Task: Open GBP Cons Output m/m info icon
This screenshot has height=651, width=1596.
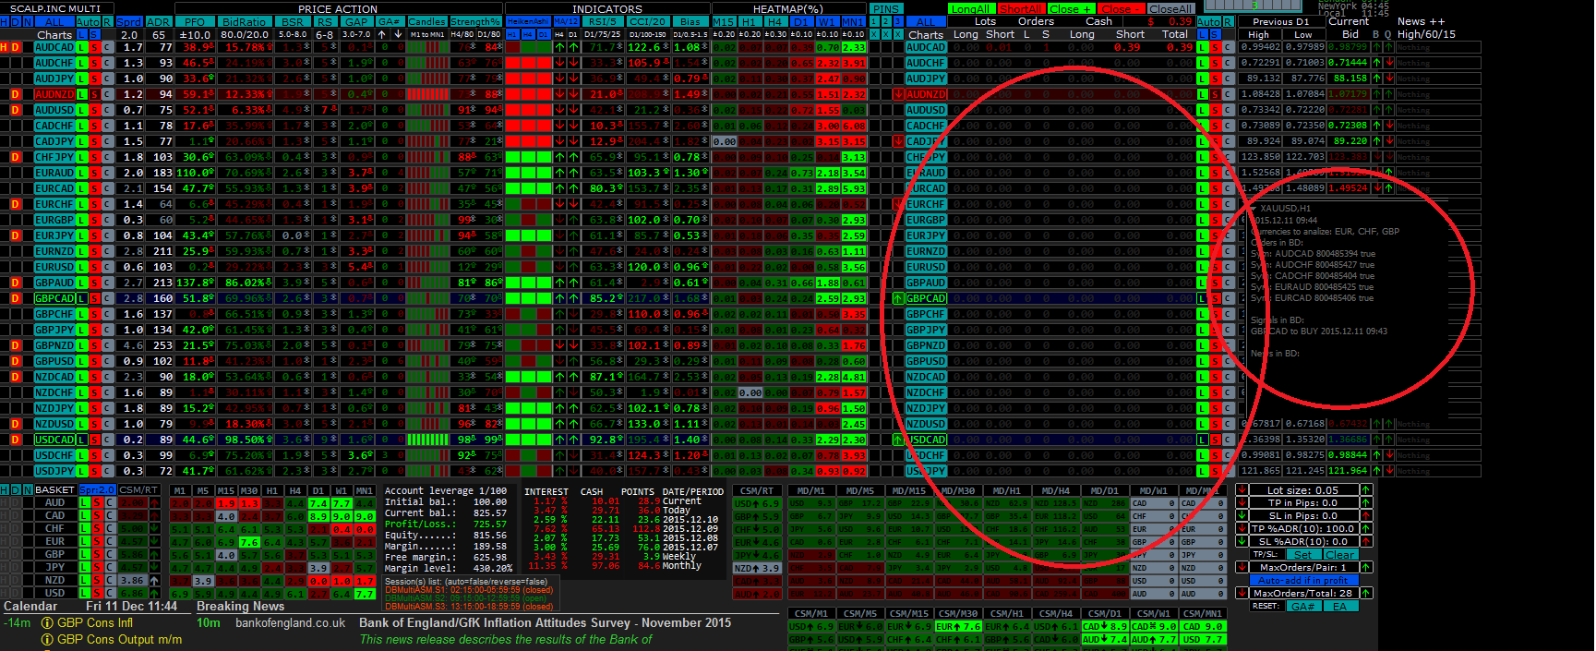Action: coord(47,639)
